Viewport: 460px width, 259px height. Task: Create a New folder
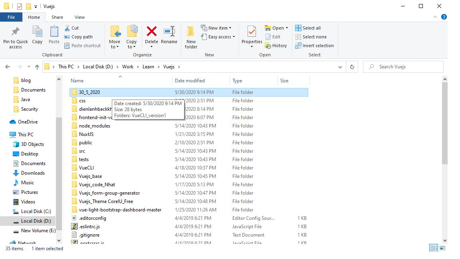pos(191,37)
